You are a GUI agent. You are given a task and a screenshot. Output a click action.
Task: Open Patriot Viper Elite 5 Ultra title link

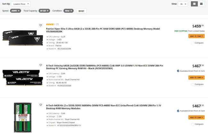tap(103, 30)
